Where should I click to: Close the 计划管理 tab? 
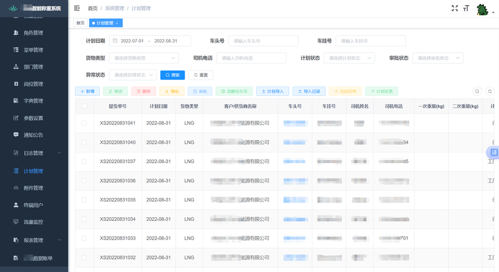click(x=117, y=23)
